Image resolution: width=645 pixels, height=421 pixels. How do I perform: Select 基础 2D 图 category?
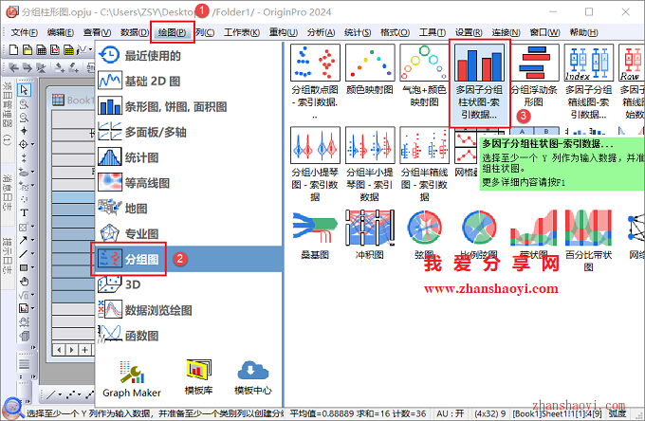click(189, 81)
